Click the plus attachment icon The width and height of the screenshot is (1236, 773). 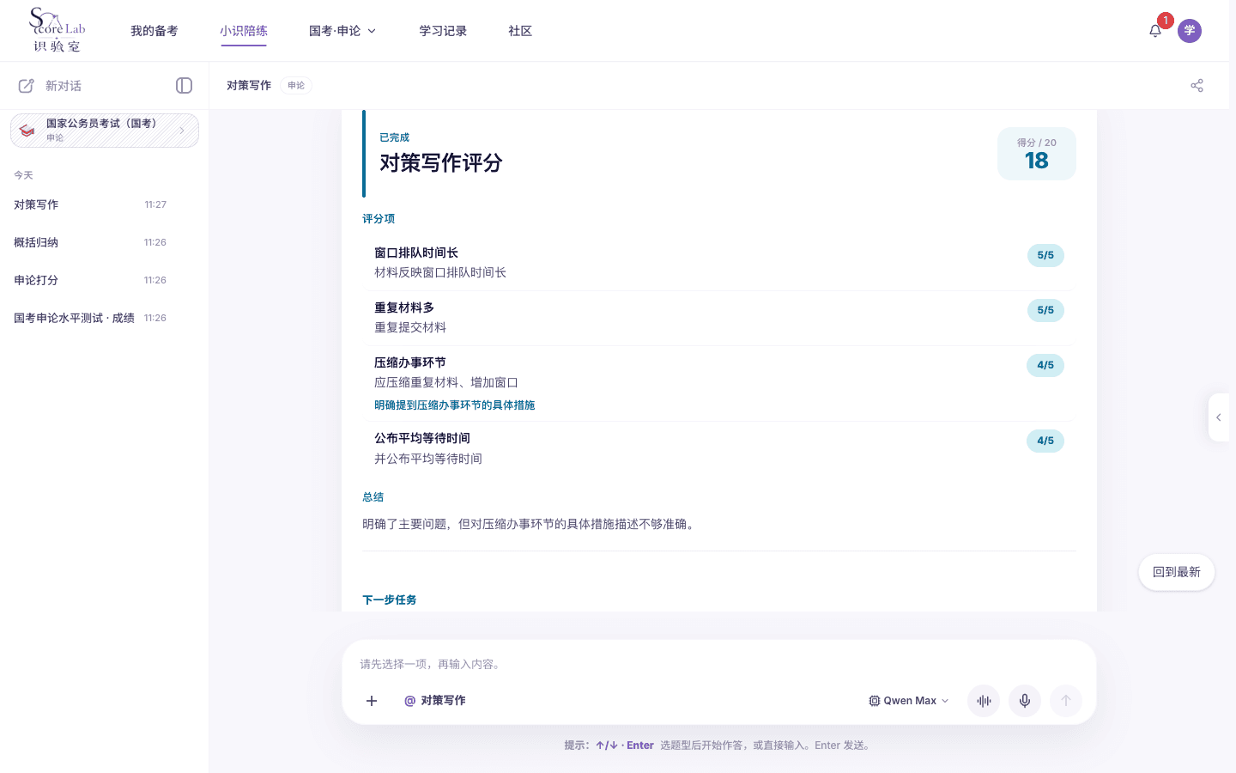(372, 701)
